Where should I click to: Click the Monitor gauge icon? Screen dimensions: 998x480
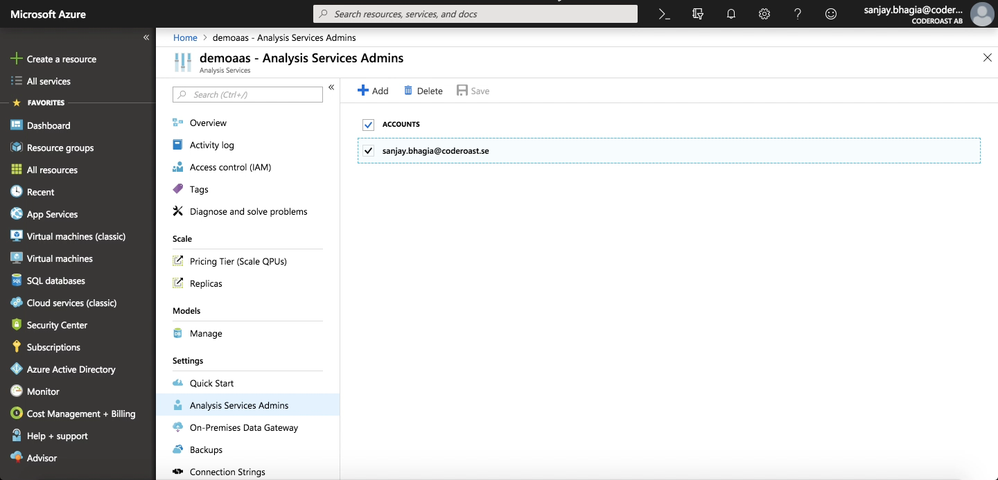point(17,391)
